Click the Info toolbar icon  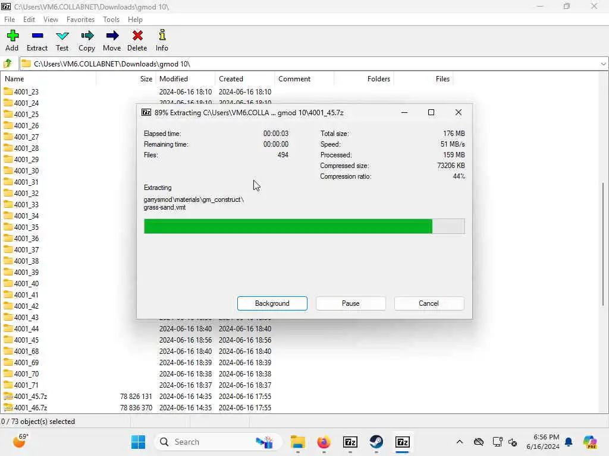pyautogui.click(x=162, y=35)
